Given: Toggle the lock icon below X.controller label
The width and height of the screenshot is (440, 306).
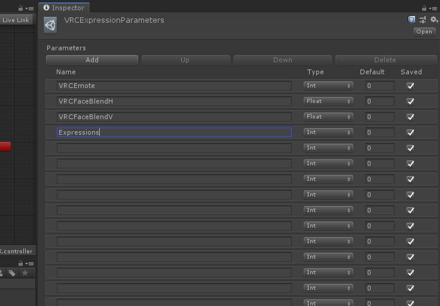Looking at the screenshot, I should click(x=20, y=263).
